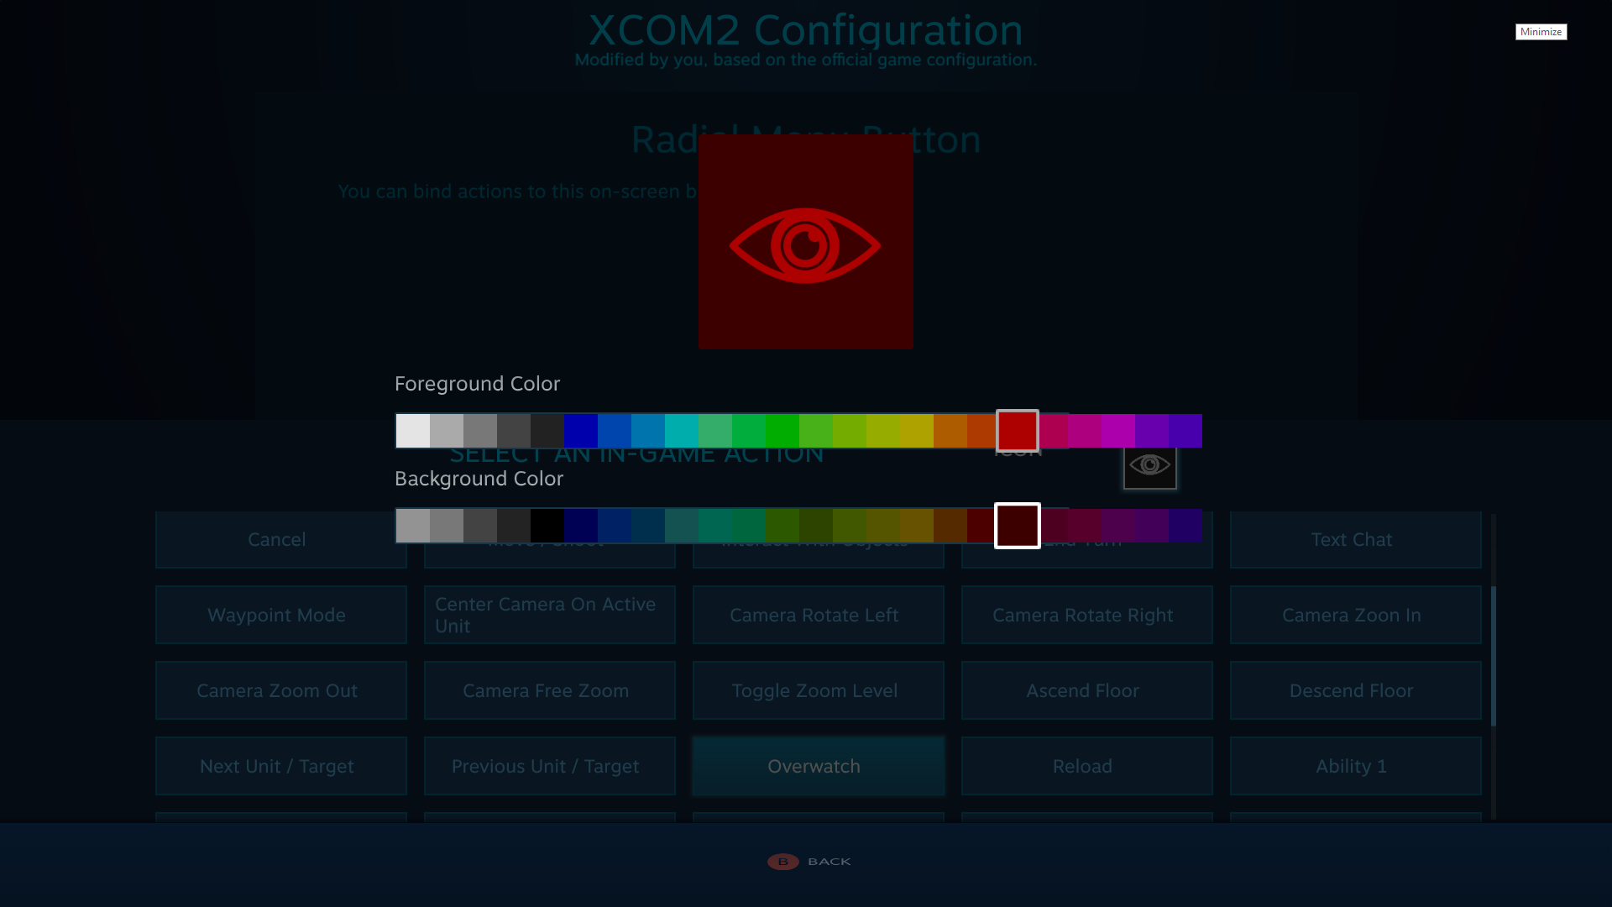Select Ascend Floor
1612x907 pixels.
tap(1083, 690)
